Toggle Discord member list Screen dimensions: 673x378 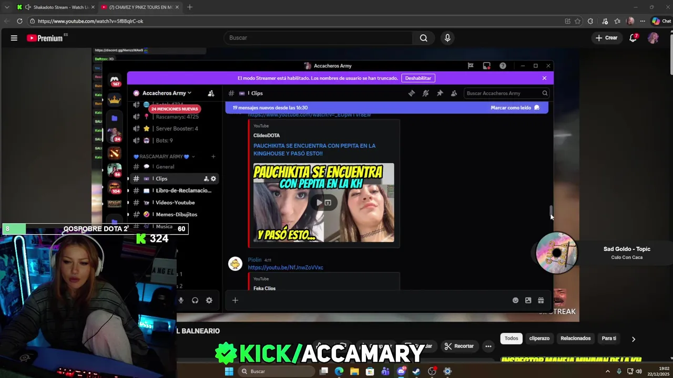[454, 93]
